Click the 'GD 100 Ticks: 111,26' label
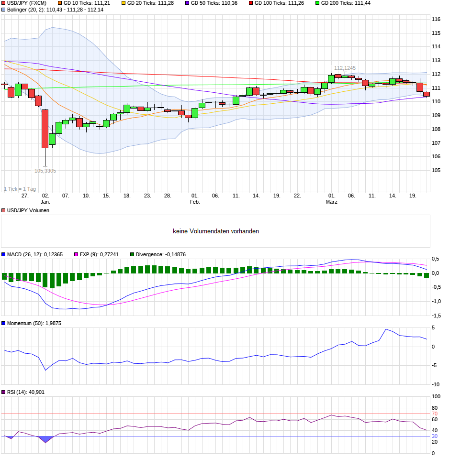Image resolution: width=450 pixels, height=458 pixels. [x=279, y=3]
